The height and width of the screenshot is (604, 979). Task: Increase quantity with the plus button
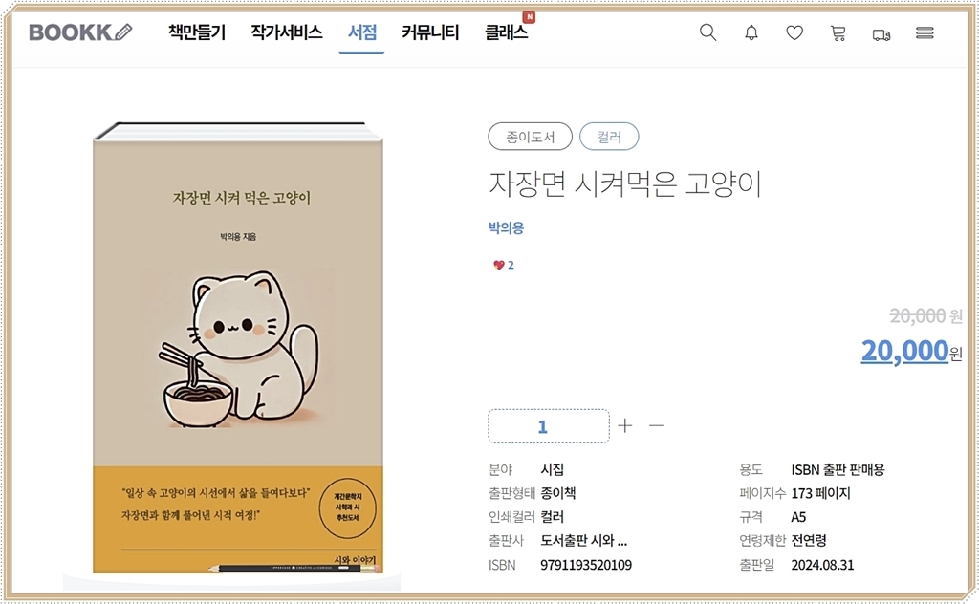click(x=625, y=425)
